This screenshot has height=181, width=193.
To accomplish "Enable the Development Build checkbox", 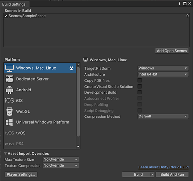I will pos(140,92).
